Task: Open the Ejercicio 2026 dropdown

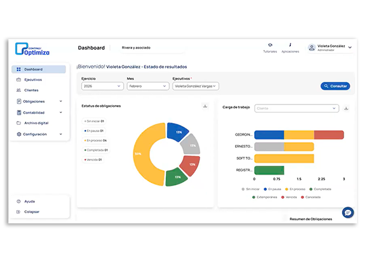Action: point(102,86)
